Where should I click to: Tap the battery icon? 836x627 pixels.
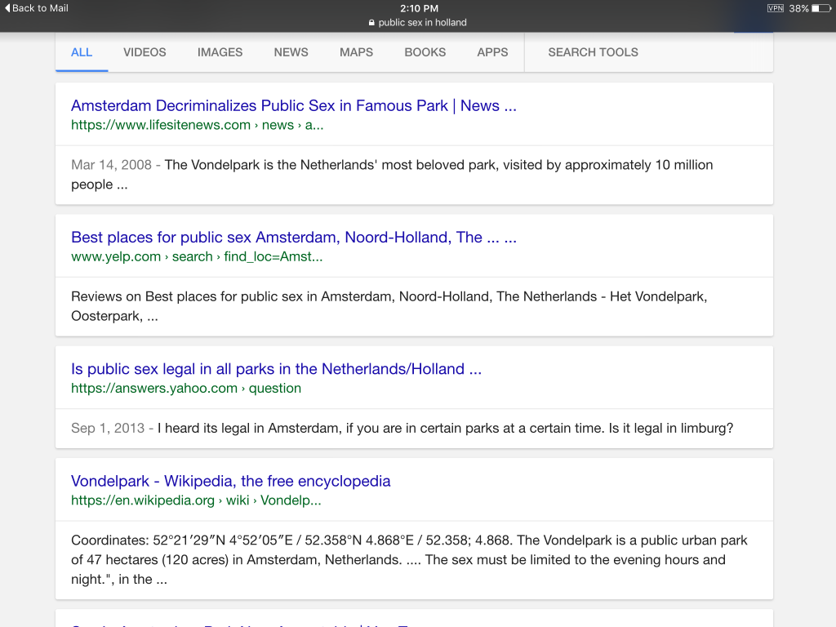[x=821, y=8]
